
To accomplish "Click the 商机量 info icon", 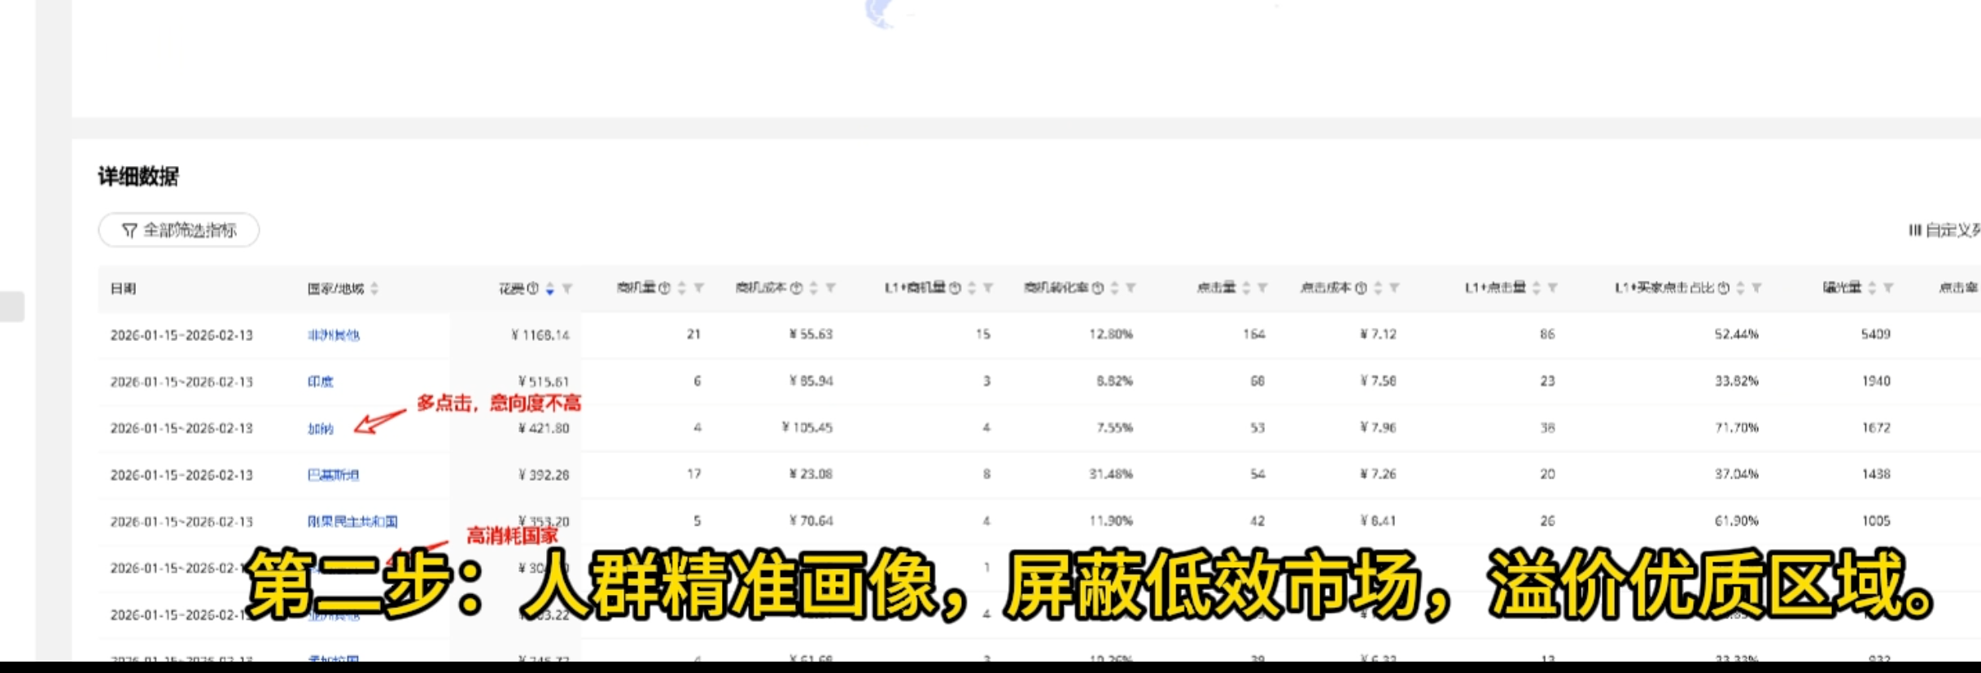I will coord(664,288).
